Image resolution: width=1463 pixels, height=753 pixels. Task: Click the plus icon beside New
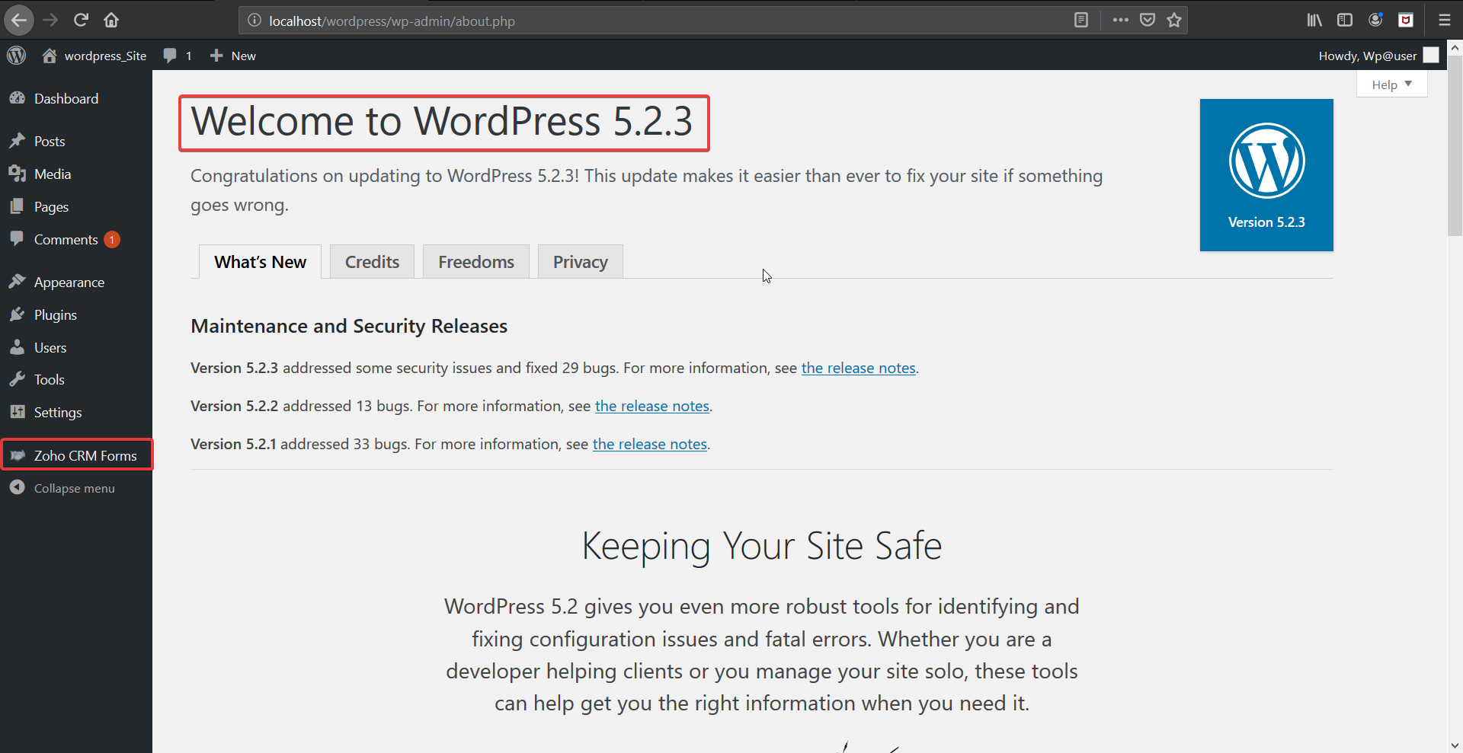pyautogui.click(x=216, y=56)
